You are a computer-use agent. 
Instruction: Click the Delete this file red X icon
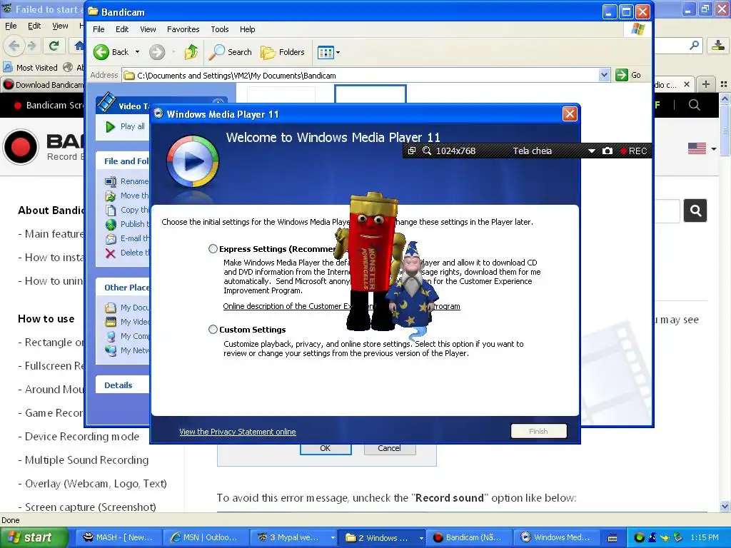(111, 253)
